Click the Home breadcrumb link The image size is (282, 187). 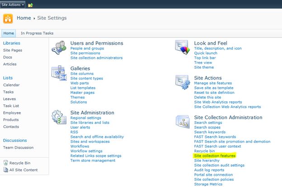point(23,18)
